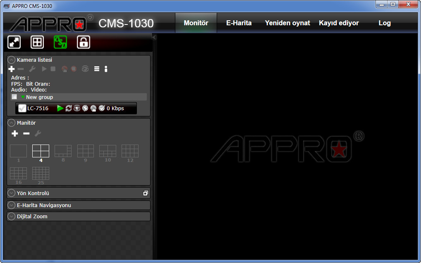The height and width of the screenshot is (263, 421).
Task: Click the Video label in camera info
Action: (x=38, y=90)
